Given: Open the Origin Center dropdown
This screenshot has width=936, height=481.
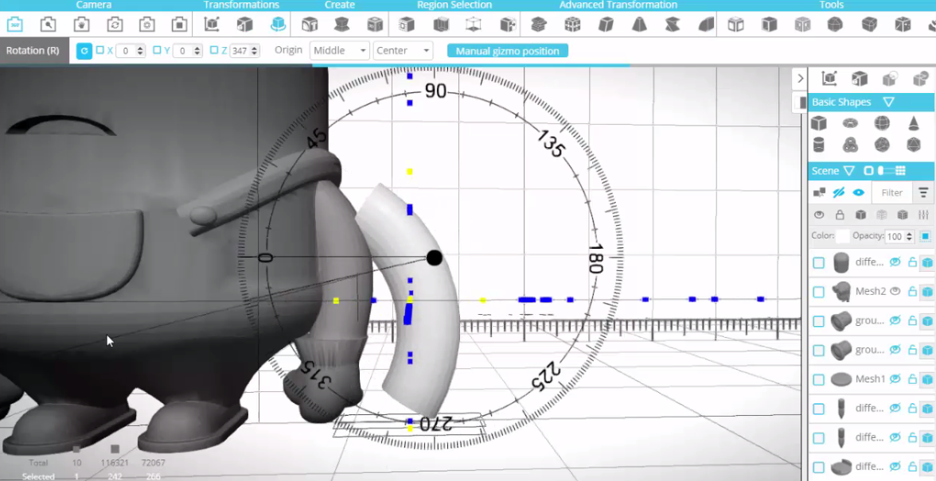Looking at the screenshot, I should [x=403, y=51].
